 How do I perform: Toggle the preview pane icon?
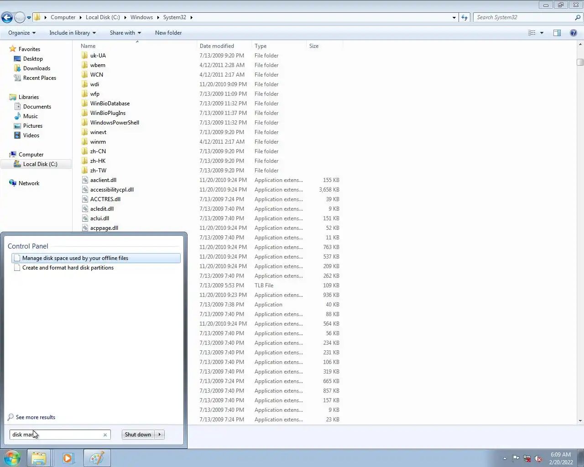tap(557, 33)
